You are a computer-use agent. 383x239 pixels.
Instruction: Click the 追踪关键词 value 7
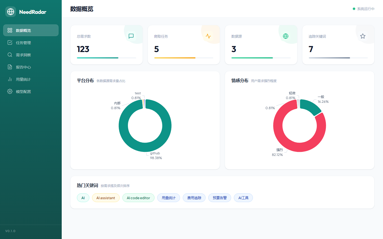(311, 49)
